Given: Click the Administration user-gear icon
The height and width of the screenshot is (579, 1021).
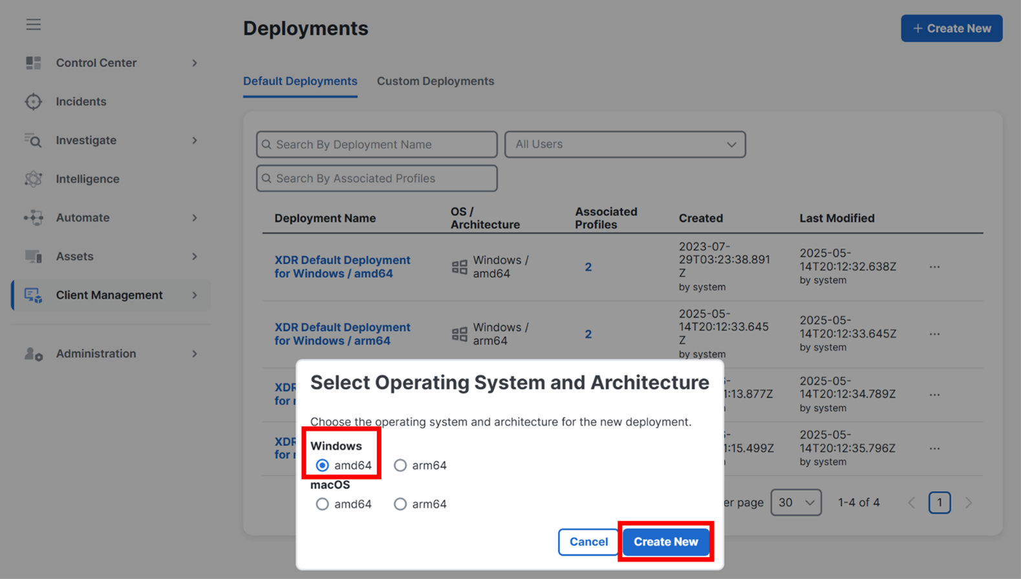Looking at the screenshot, I should (33, 354).
